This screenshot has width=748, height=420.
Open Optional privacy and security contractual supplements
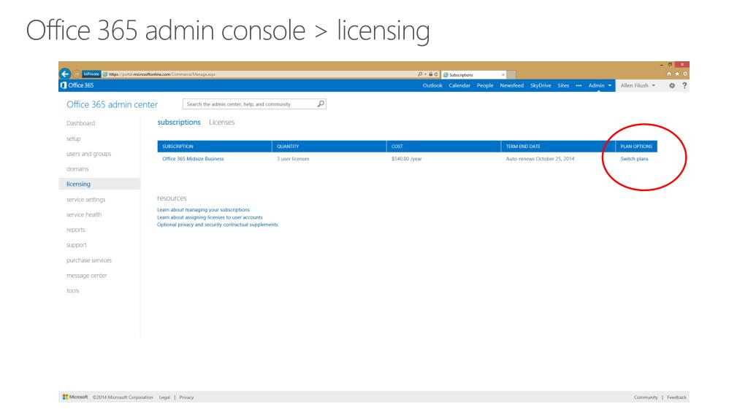tap(218, 225)
